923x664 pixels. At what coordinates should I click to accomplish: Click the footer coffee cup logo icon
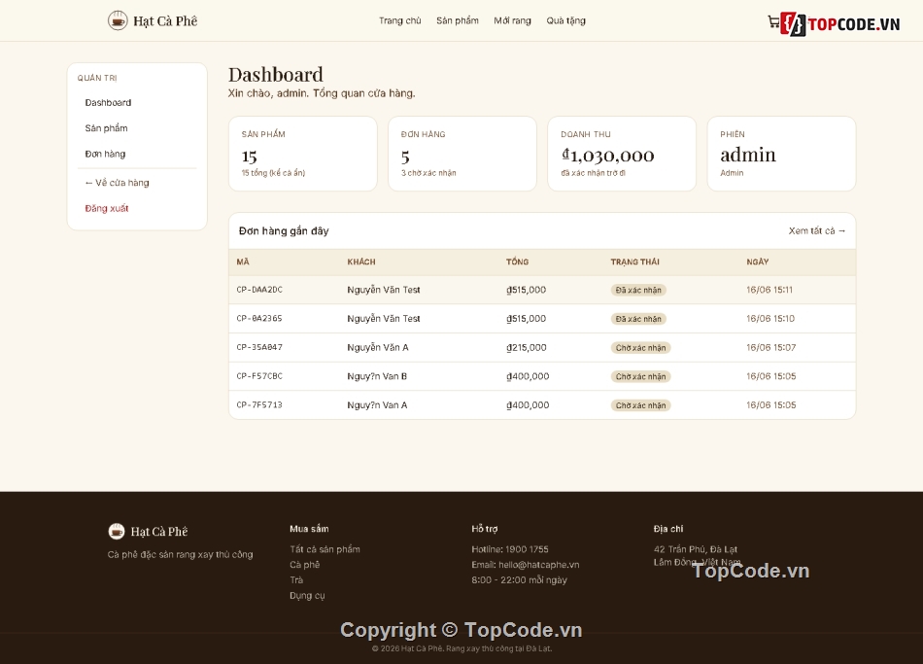tap(117, 532)
